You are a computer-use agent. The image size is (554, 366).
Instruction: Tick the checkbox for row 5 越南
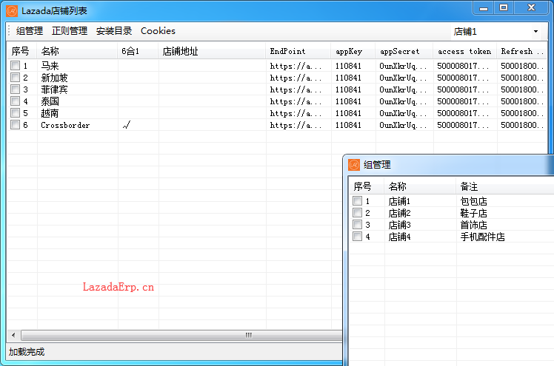point(16,113)
